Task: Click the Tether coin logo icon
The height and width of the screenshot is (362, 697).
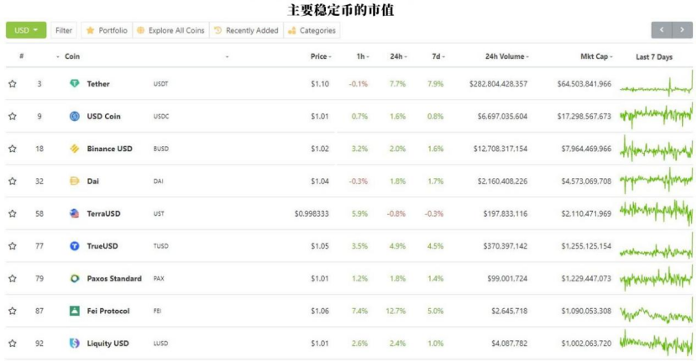Action: coord(74,84)
